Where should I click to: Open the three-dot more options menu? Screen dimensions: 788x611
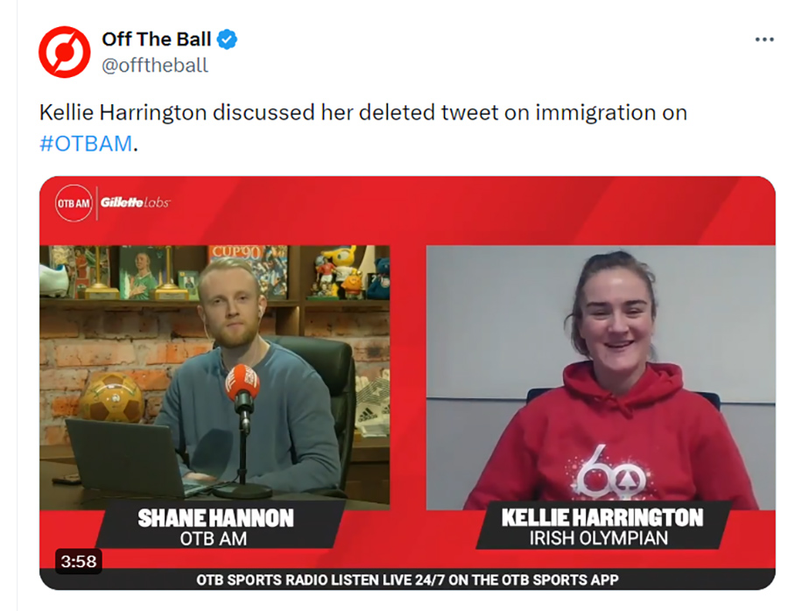(x=763, y=39)
